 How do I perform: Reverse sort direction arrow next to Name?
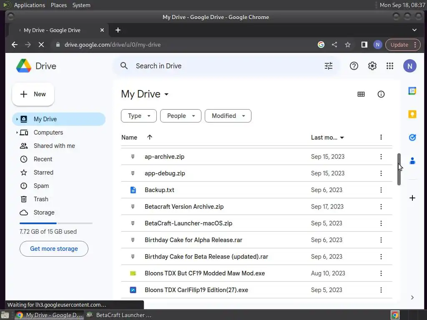[x=150, y=137]
